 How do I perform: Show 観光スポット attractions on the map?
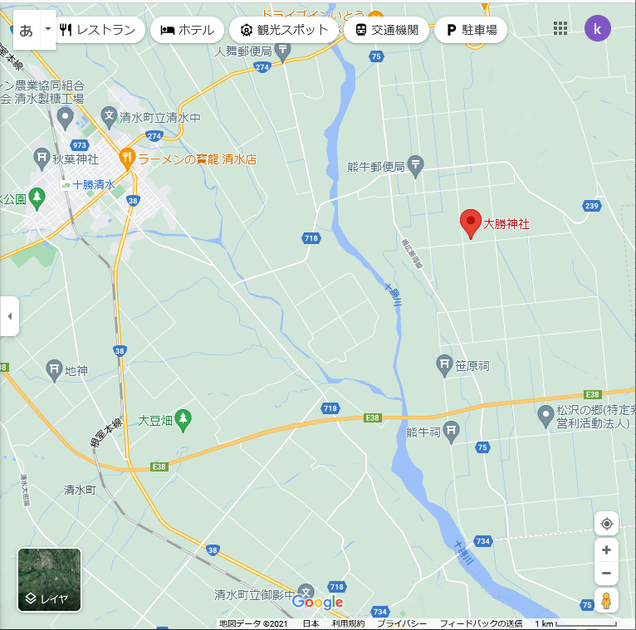click(284, 30)
